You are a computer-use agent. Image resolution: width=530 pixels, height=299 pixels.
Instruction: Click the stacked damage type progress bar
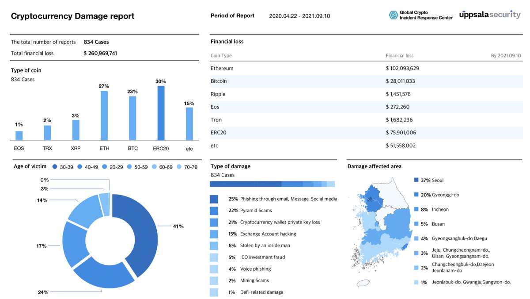pos(273,184)
